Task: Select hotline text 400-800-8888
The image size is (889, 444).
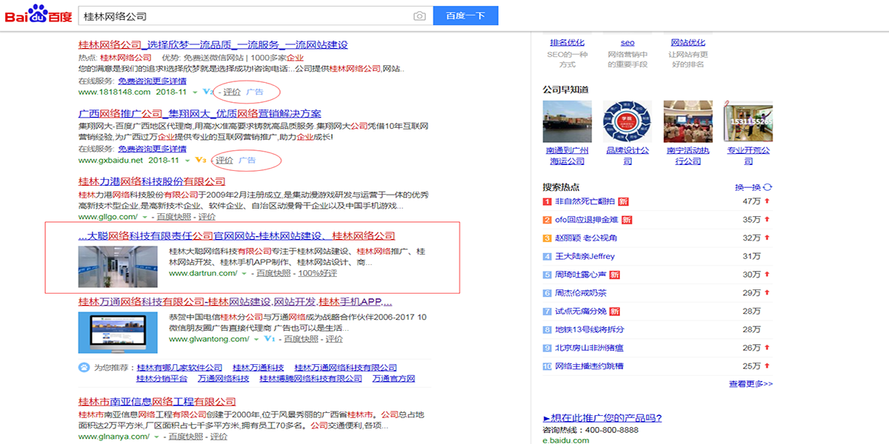Action: (611, 430)
